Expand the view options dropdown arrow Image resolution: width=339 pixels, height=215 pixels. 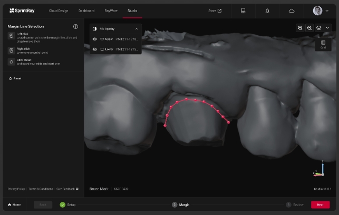click(x=327, y=28)
